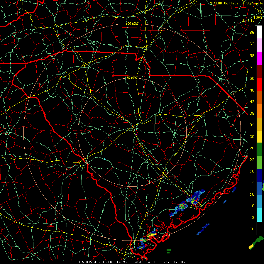Pick the navy blue legend swatch
Image resolution: width=264 pixels, height=264 pixels.
click(259, 176)
